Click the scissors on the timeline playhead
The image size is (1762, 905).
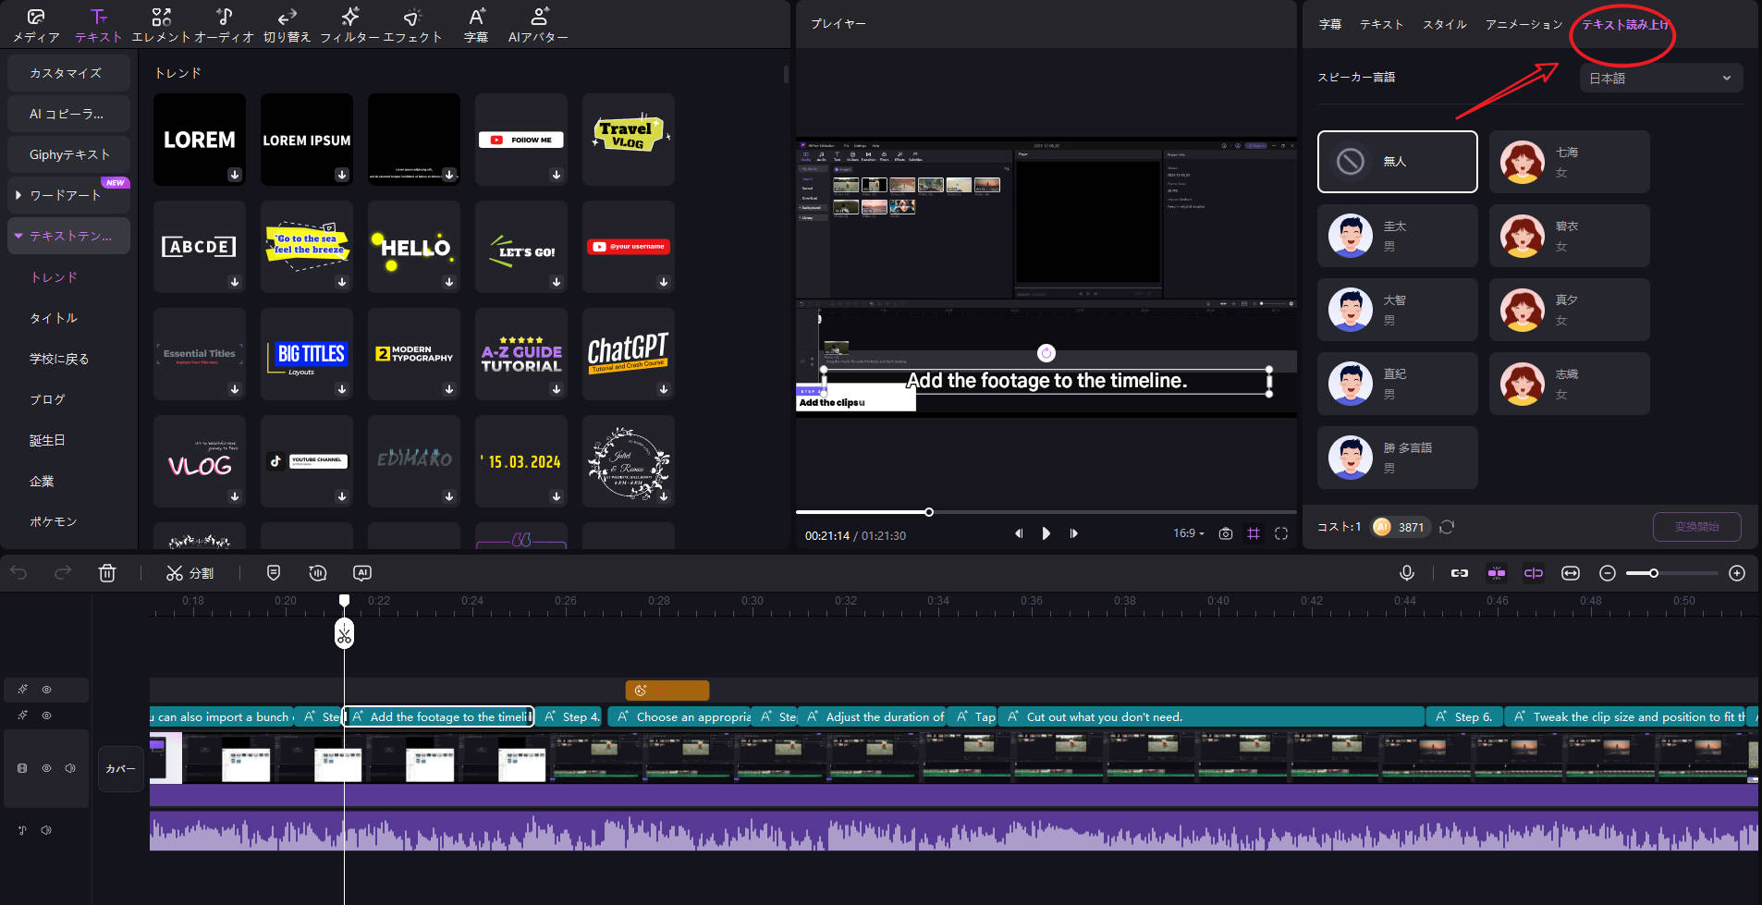pos(344,633)
